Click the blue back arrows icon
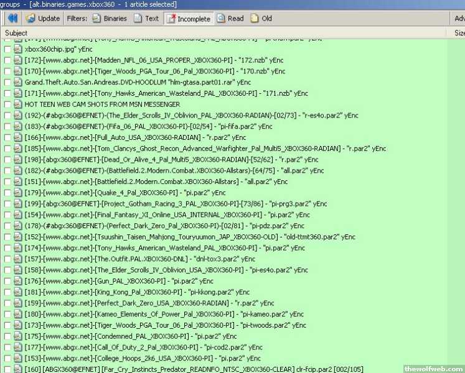The height and width of the screenshot is (373, 465). [12, 19]
